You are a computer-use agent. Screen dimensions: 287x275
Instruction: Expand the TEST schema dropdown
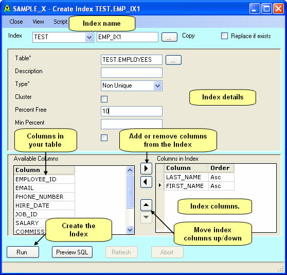[x=89, y=38]
